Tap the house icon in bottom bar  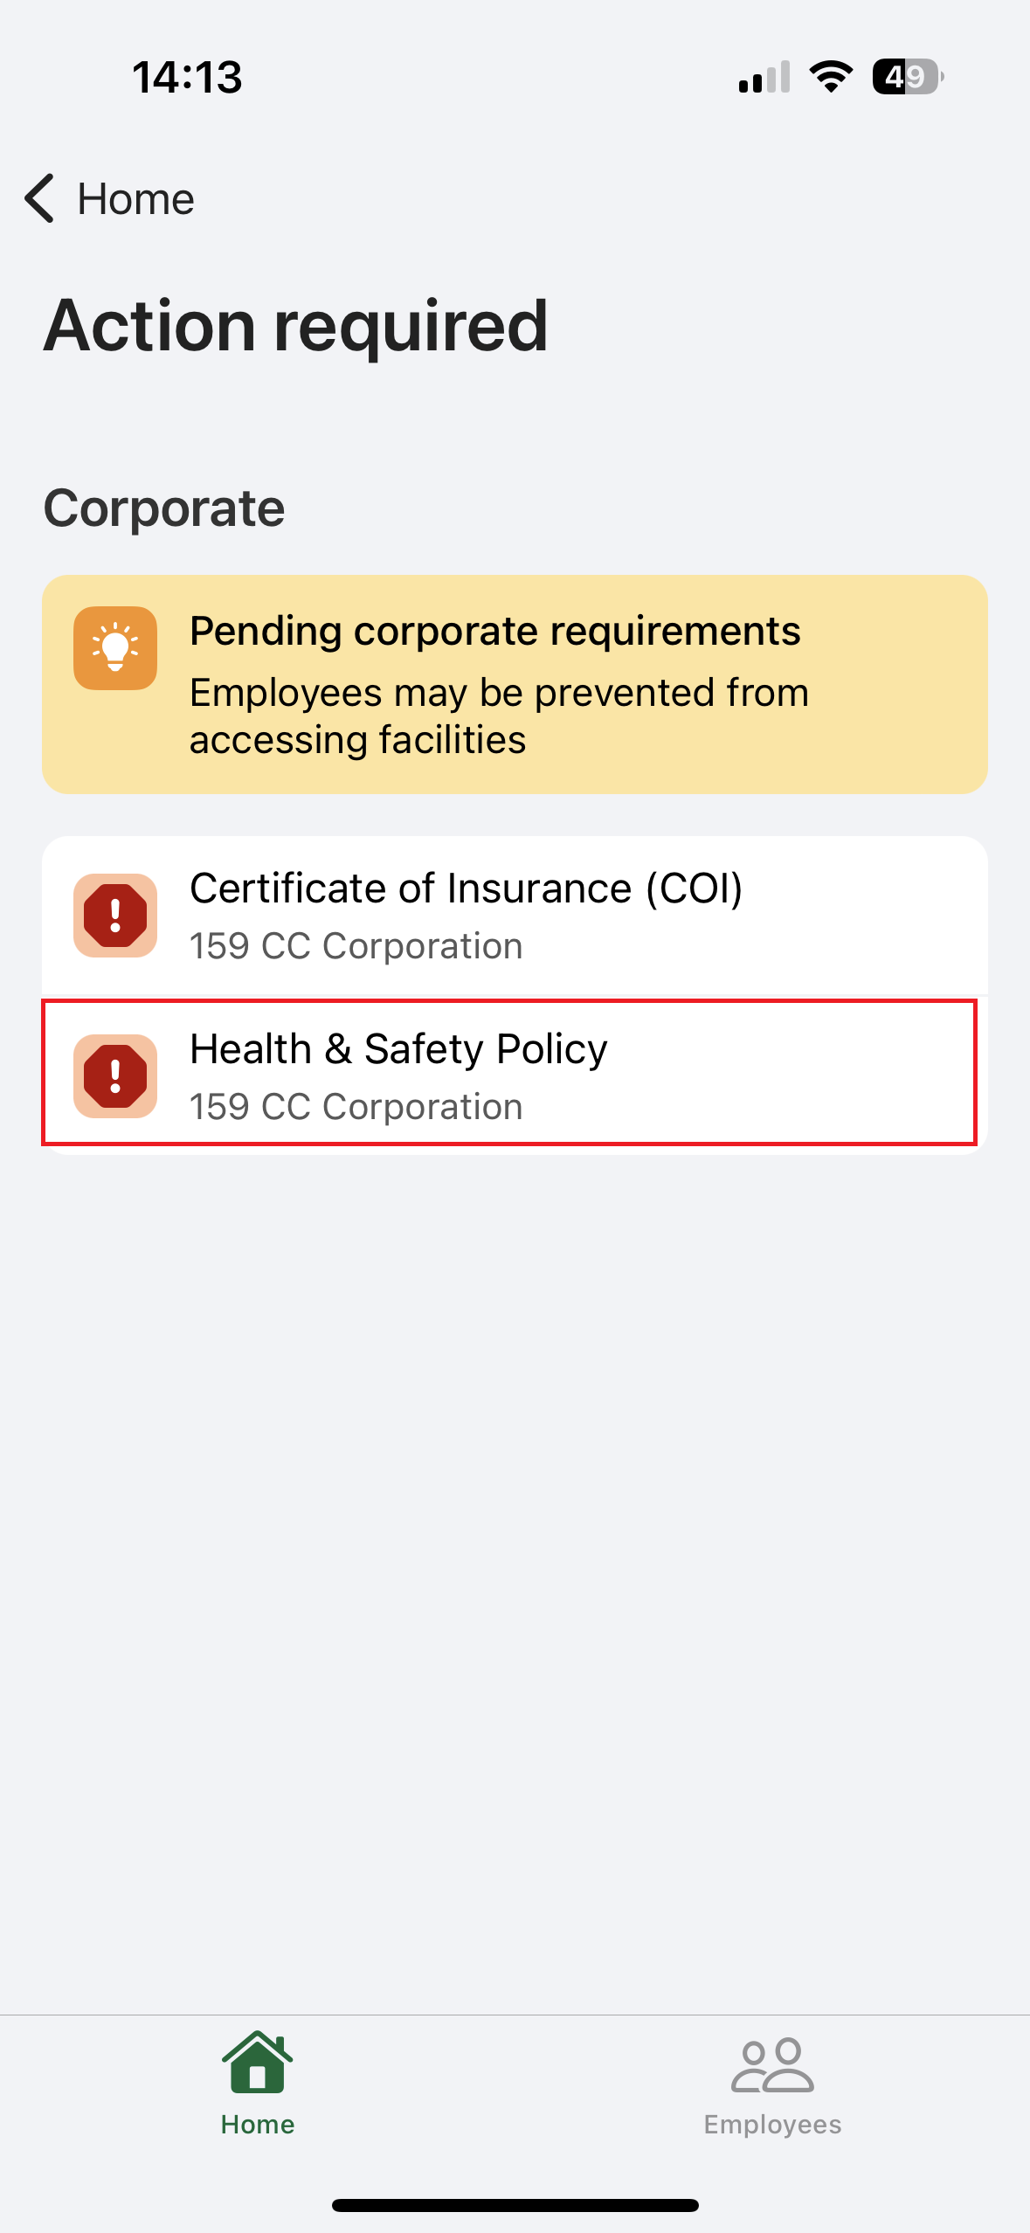[257, 2062]
